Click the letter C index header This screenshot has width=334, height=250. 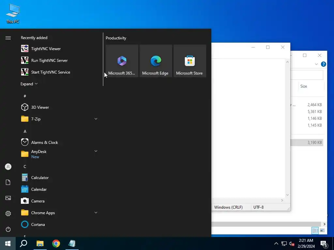25,166
